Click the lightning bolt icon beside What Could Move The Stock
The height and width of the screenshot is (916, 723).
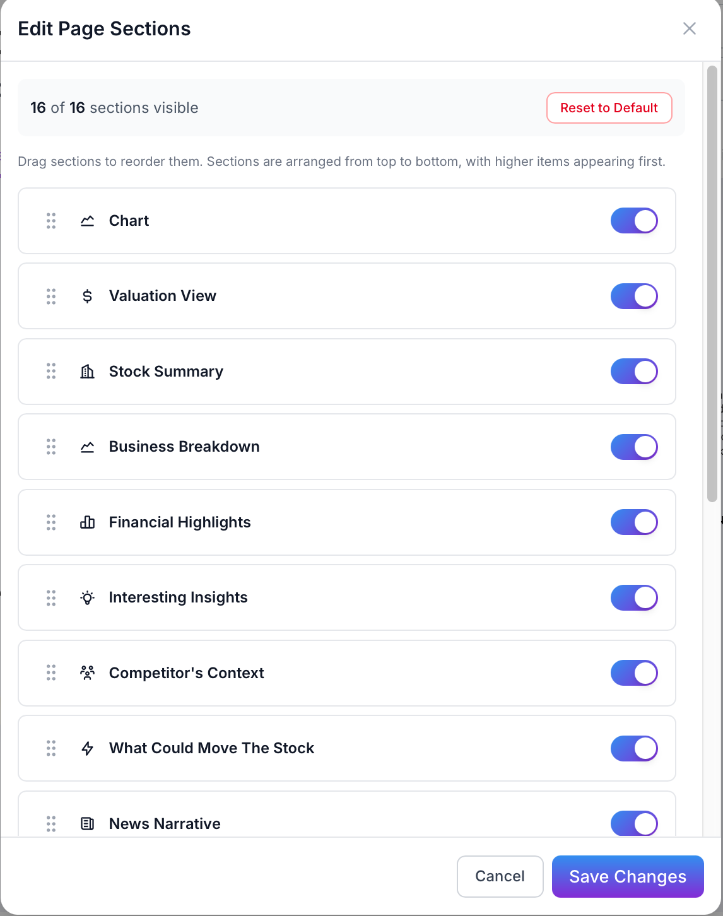[88, 748]
